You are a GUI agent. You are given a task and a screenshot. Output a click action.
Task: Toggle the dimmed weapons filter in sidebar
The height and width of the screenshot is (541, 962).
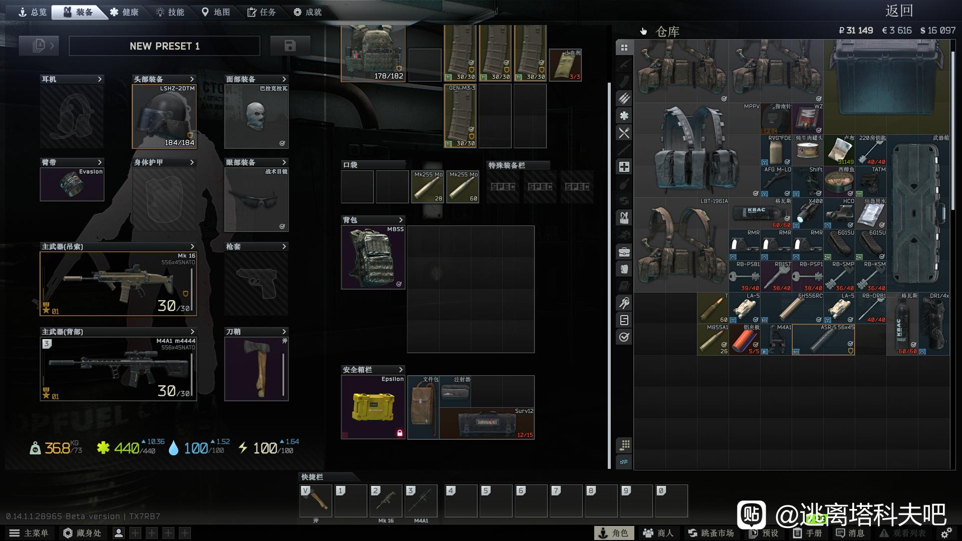pyautogui.click(x=624, y=65)
